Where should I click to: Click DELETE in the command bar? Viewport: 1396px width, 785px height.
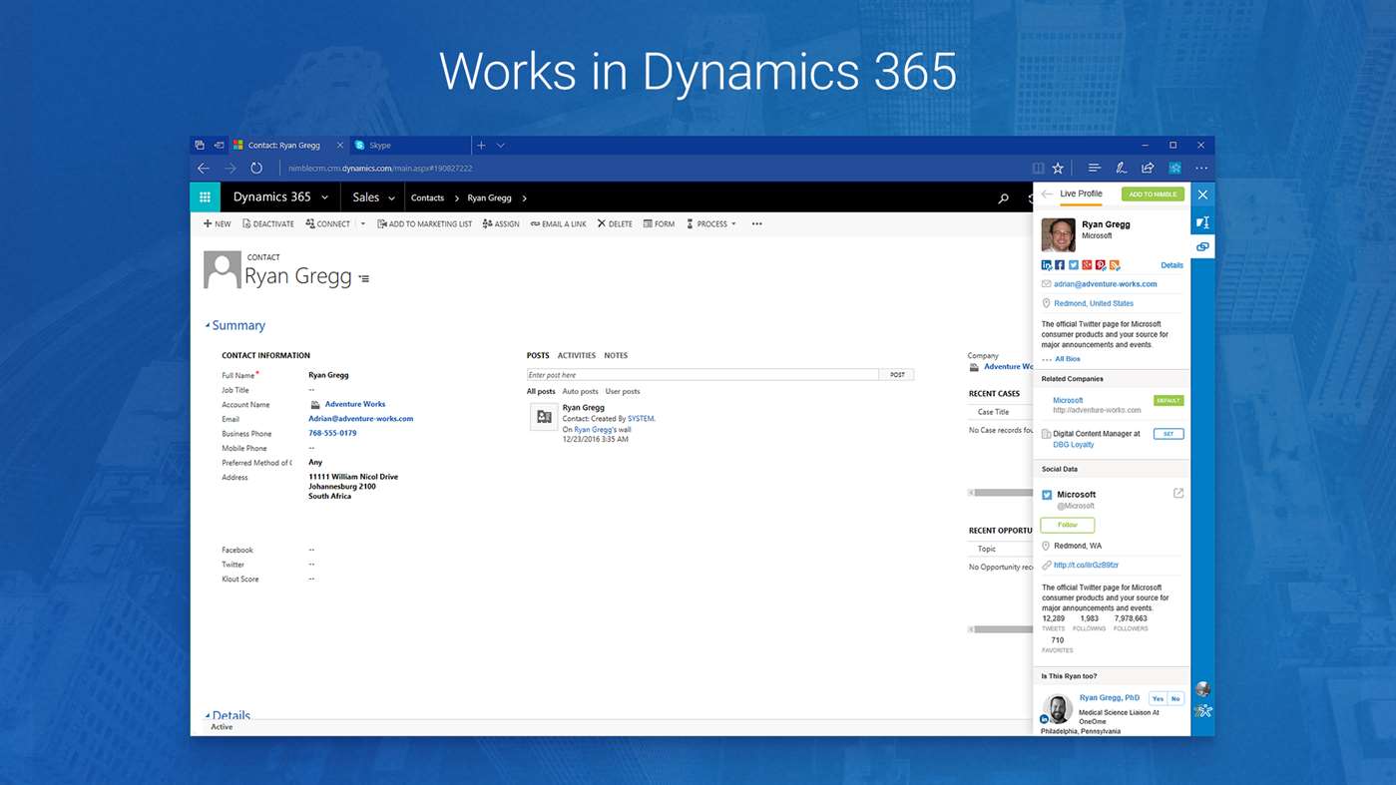tap(615, 224)
